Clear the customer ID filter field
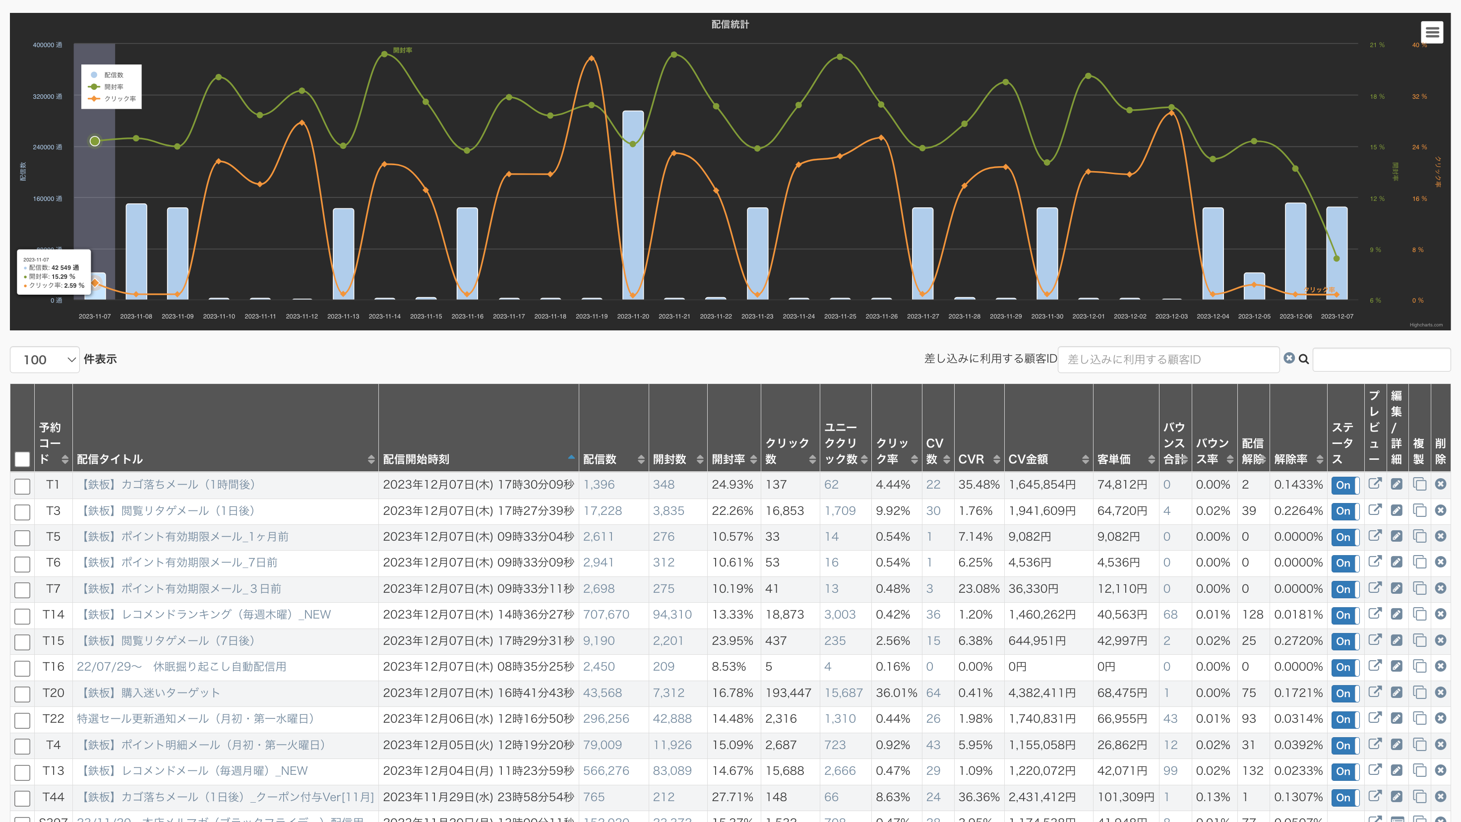 [1289, 359]
